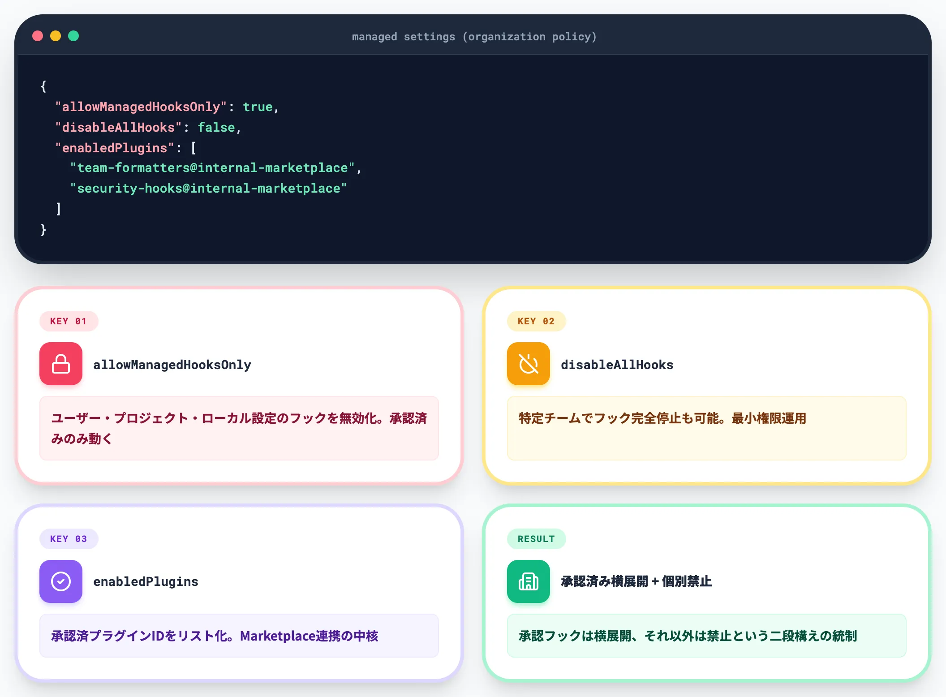
Task: Click the orange disabled-timer icon
Action: 529,364
